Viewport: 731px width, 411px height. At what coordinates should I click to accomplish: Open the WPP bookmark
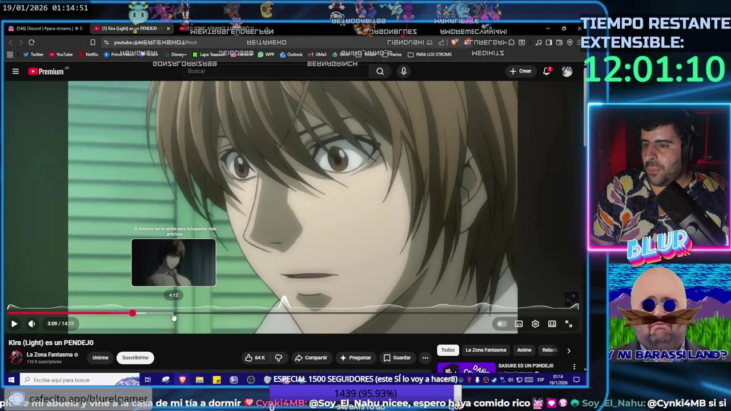pyautogui.click(x=266, y=55)
